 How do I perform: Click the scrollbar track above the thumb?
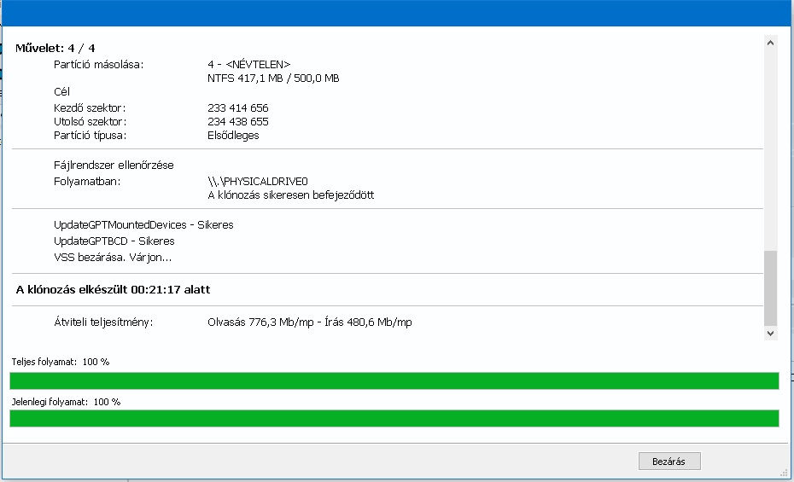tap(771, 145)
